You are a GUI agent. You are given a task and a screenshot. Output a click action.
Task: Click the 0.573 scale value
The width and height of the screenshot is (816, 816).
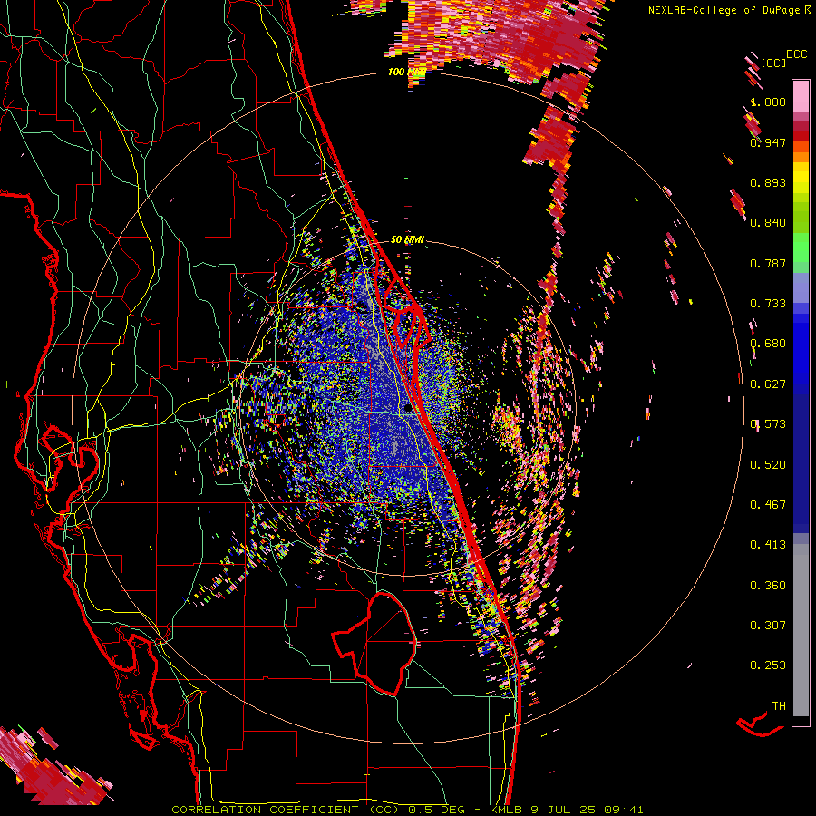click(768, 424)
